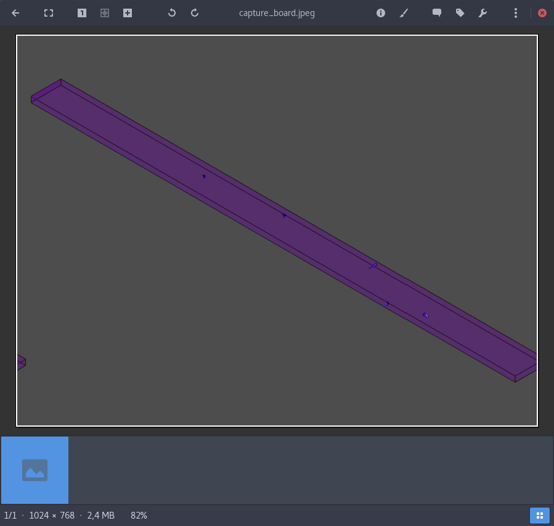Click the 82% zoom level text
This screenshot has width=554, height=526.
point(139,516)
